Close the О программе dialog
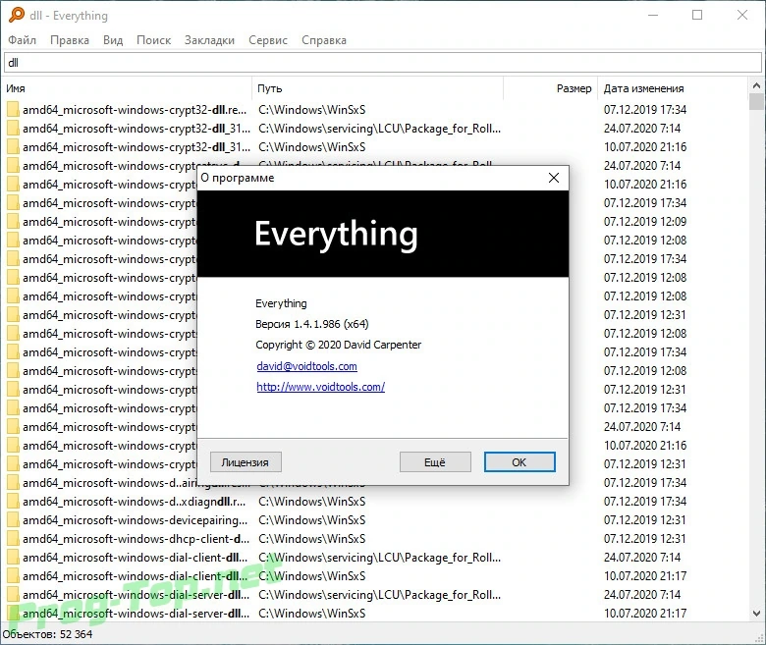This screenshot has width=766, height=645. [554, 178]
